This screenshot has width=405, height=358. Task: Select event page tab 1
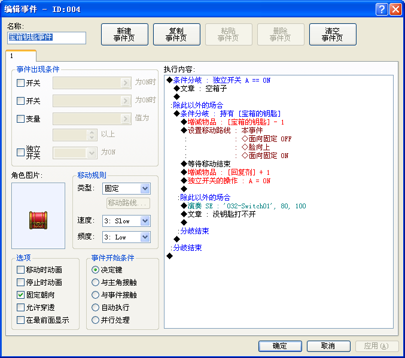pos(21,56)
